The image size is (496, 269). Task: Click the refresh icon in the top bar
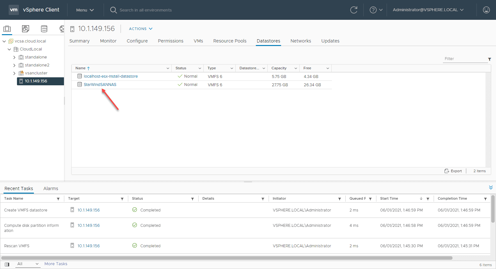coord(354,10)
